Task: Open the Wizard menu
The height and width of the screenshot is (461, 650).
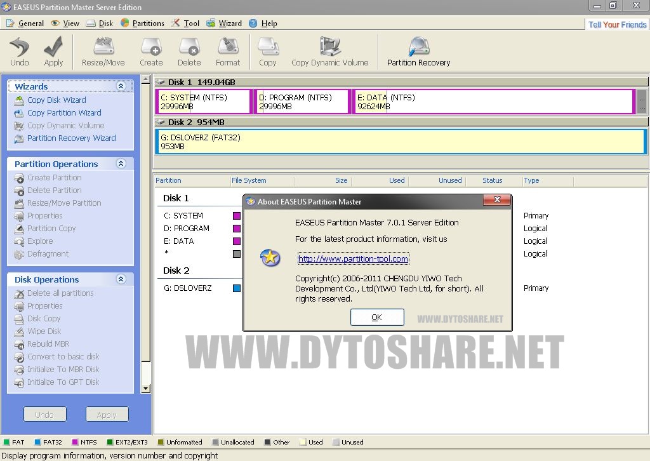Action: tap(224, 23)
